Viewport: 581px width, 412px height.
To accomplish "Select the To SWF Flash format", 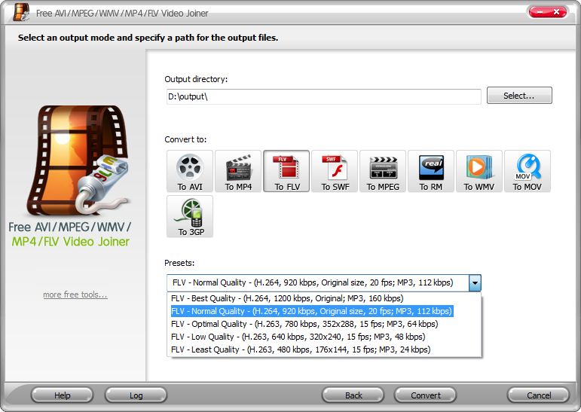I will (x=335, y=171).
